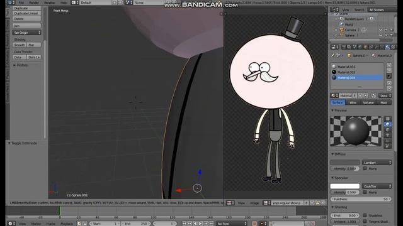403x226 pixels.
Task: Open the white specular color swatch
Action: tap(345, 186)
